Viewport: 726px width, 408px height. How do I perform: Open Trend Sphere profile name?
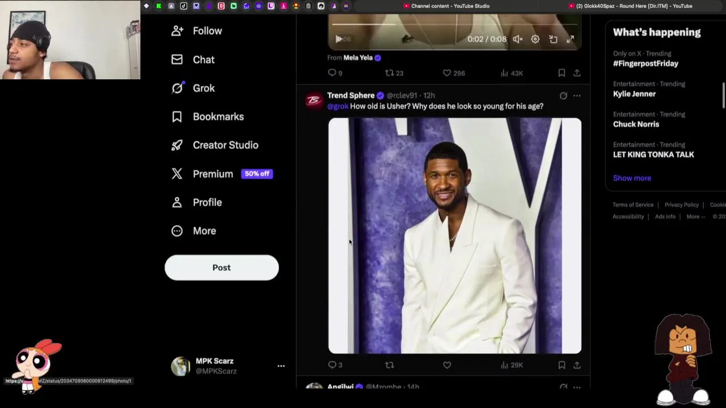(351, 95)
